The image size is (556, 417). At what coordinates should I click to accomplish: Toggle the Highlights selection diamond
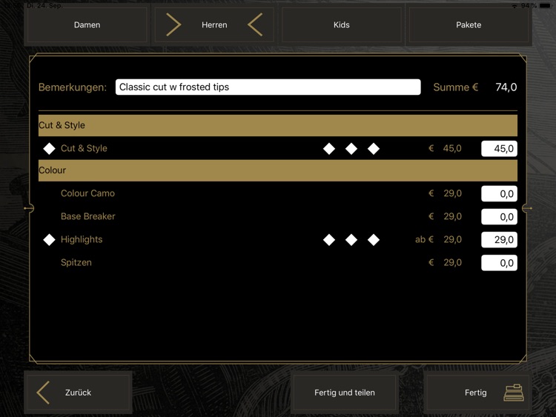click(x=49, y=240)
